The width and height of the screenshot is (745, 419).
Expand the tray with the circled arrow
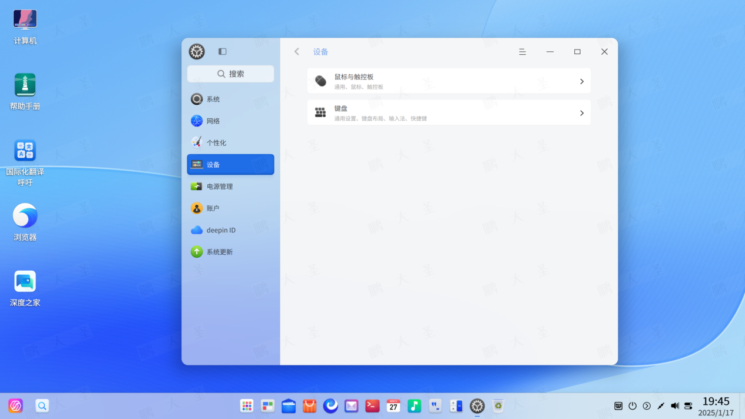point(647,405)
